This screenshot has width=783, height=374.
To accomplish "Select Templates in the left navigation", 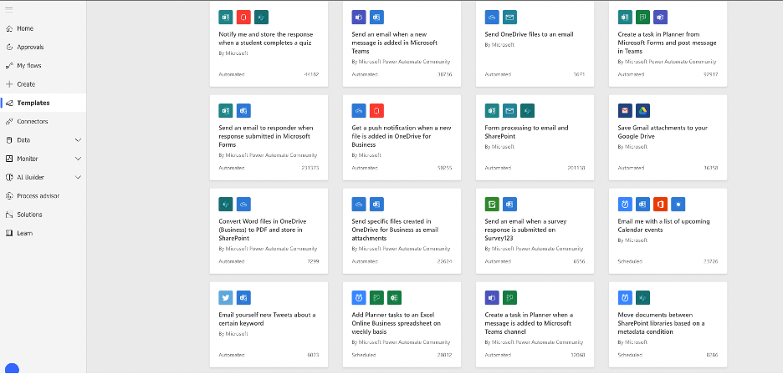I will [33, 103].
